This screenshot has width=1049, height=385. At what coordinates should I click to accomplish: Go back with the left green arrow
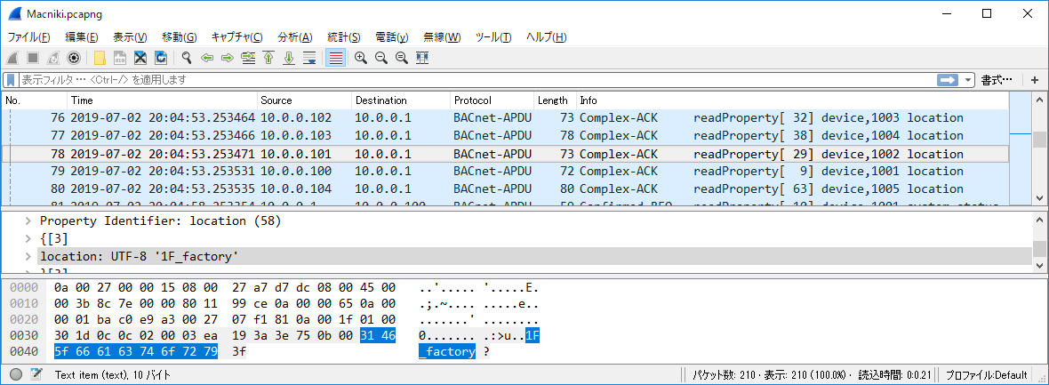207,58
